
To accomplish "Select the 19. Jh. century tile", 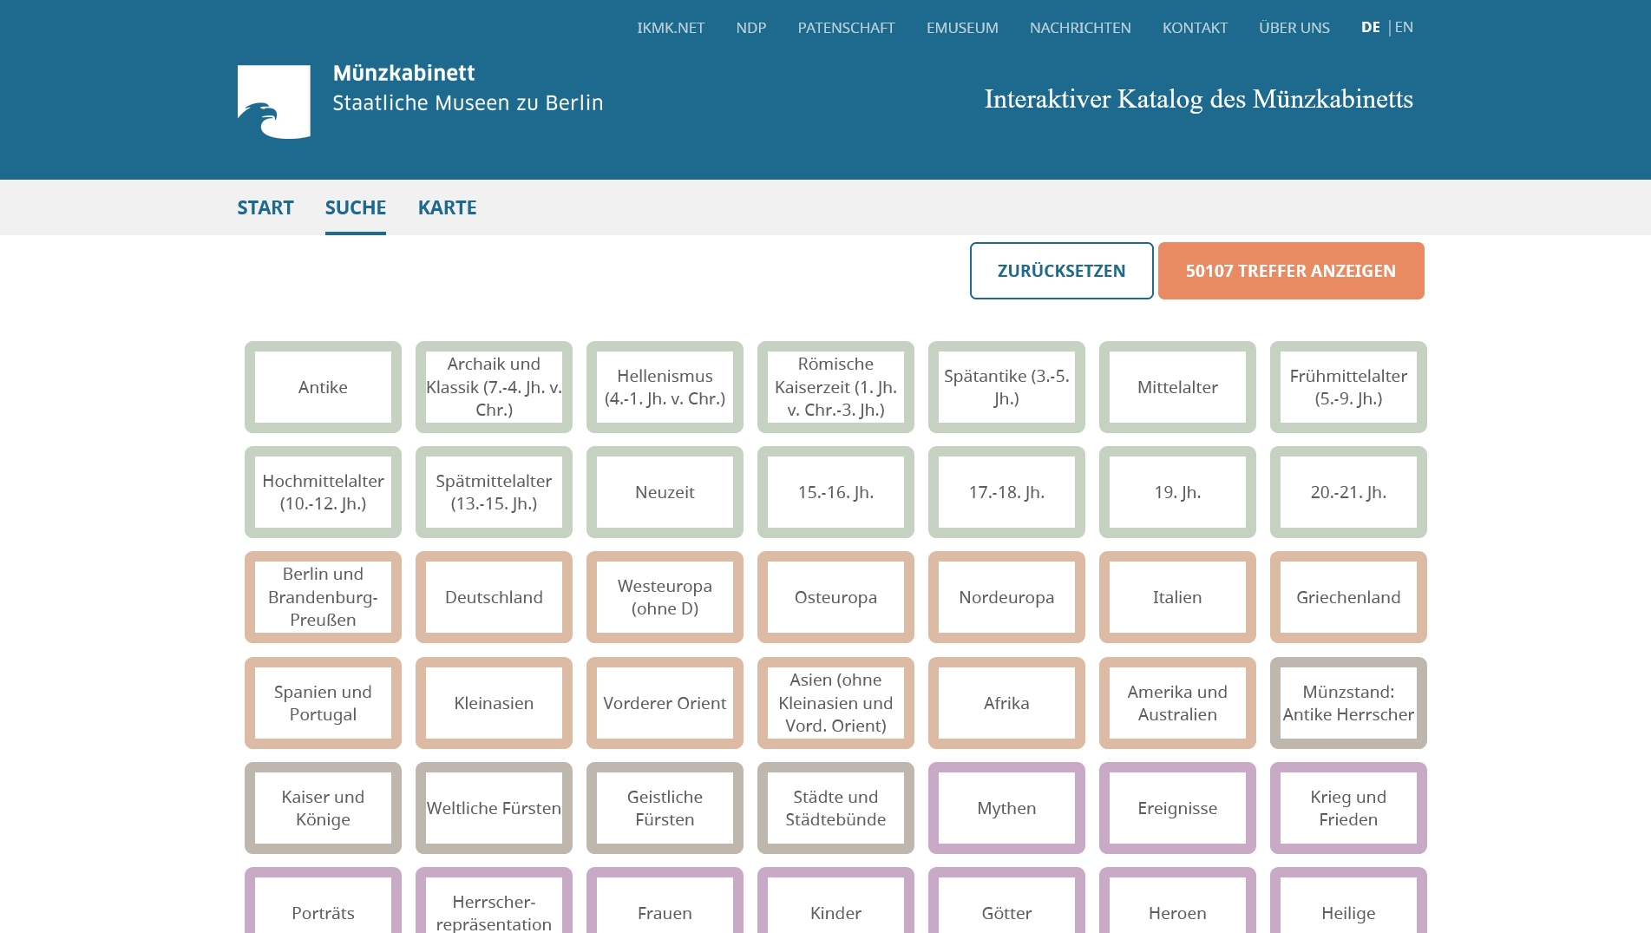I will click(x=1176, y=492).
